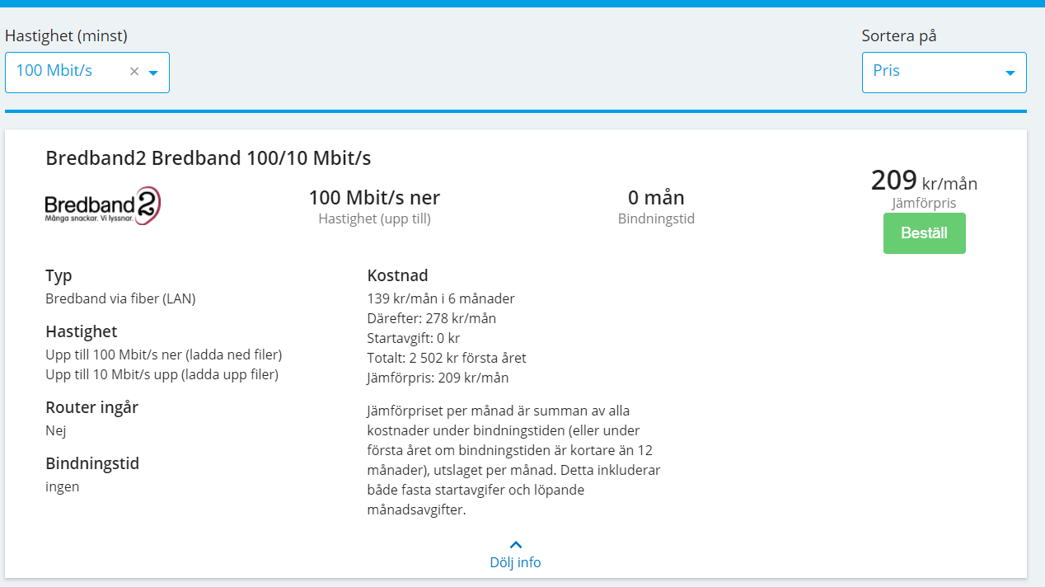
Task: Click the line 139 kr/mån i 6 månader
Action: [441, 298]
